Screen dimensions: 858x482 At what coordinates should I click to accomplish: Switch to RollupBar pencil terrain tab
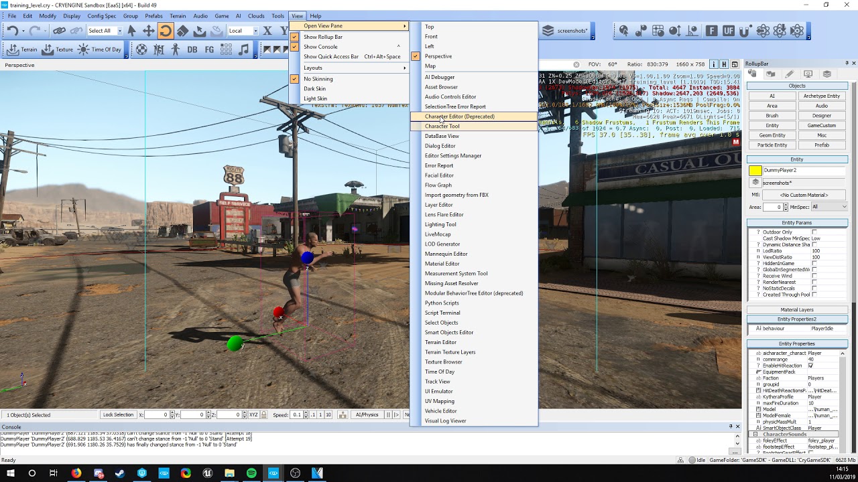click(x=790, y=74)
